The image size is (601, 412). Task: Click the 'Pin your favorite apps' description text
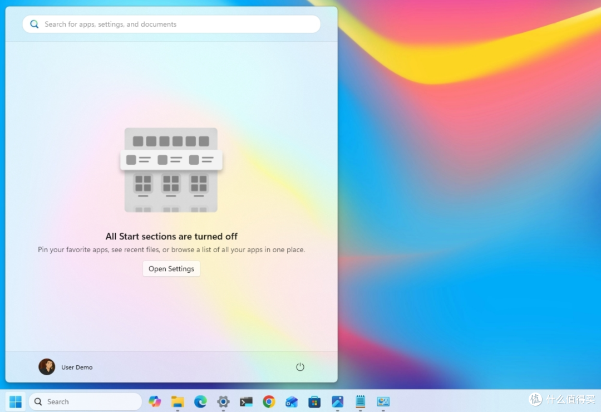[171, 250]
